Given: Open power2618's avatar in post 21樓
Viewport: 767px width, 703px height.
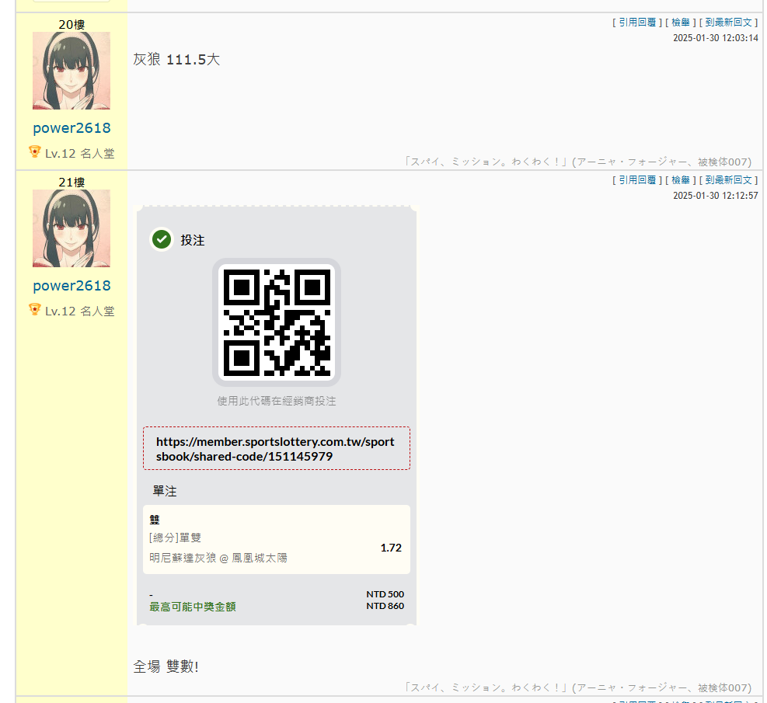Looking at the screenshot, I should [x=71, y=228].
